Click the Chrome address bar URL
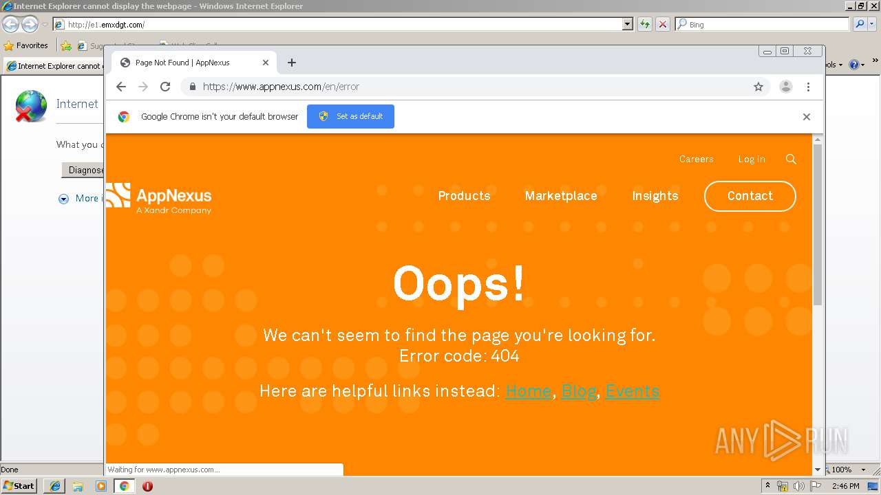The width and height of the screenshot is (881, 495). (x=281, y=87)
